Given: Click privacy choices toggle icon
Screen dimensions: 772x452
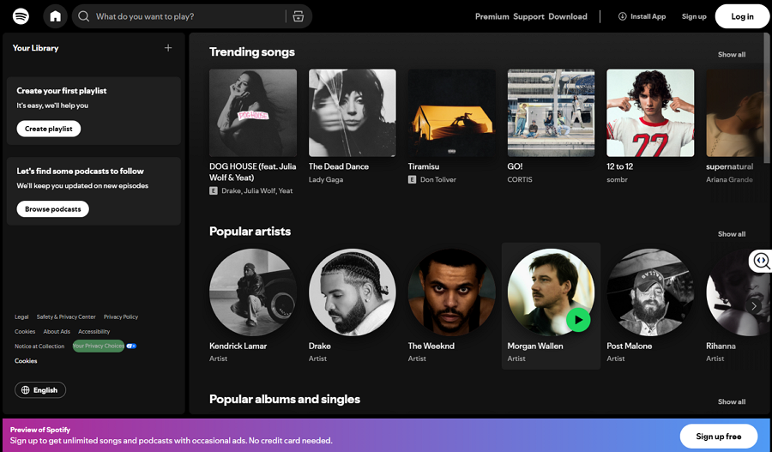Looking at the screenshot, I should 131,347.
